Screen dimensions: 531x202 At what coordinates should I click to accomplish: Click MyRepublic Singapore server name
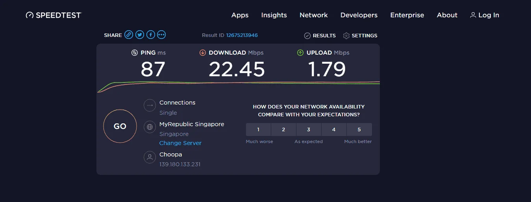(192, 124)
